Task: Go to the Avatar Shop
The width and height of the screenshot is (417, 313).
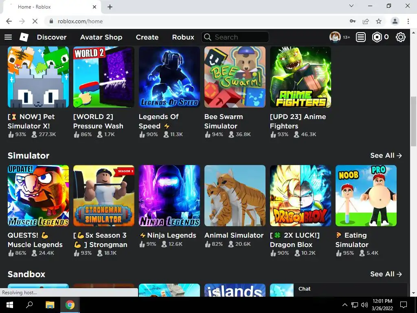Action: pos(101,37)
